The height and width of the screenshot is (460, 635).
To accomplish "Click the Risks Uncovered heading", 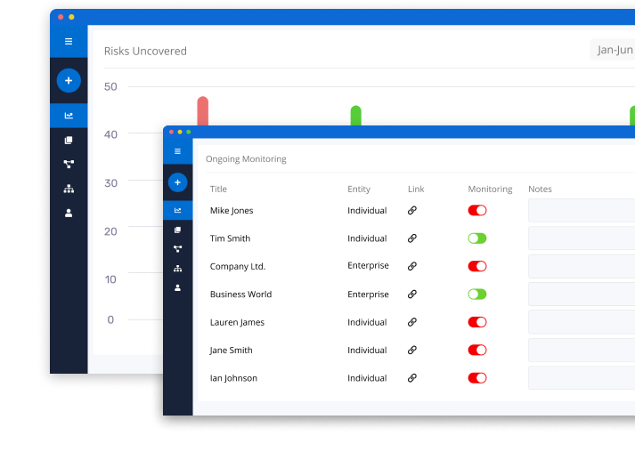I will [x=145, y=51].
